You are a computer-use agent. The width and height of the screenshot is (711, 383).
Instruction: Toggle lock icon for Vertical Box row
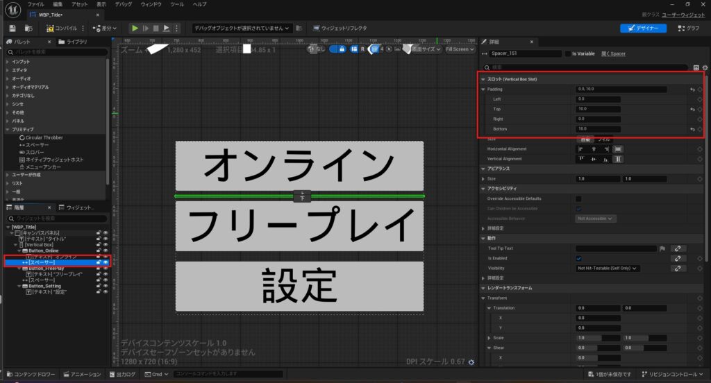(99, 245)
